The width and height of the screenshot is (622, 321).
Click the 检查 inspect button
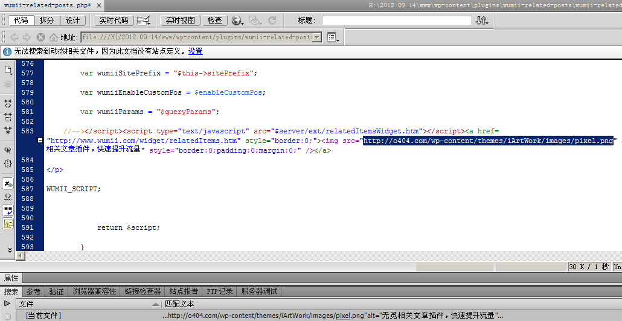click(214, 20)
